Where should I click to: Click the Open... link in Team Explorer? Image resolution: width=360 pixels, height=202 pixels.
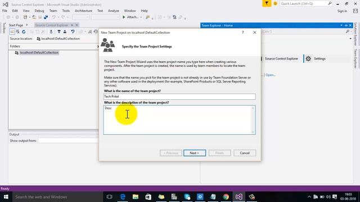click(x=271, y=75)
